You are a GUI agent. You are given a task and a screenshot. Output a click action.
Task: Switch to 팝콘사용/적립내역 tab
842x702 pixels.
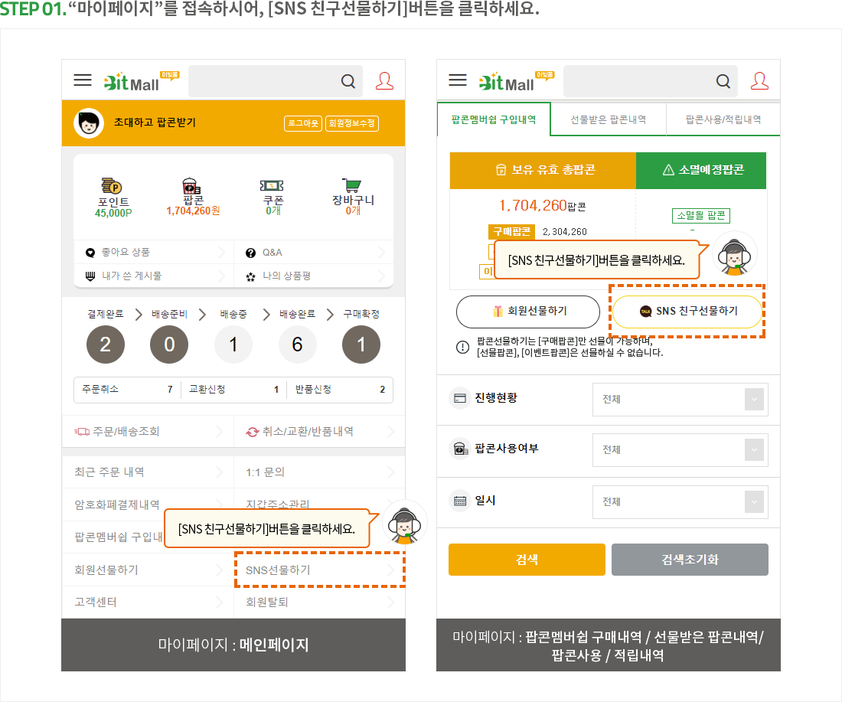tap(723, 120)
